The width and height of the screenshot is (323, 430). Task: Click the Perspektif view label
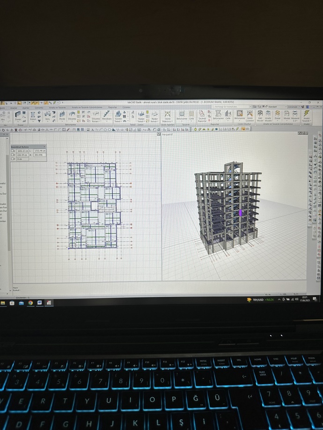tap(168, 135)
